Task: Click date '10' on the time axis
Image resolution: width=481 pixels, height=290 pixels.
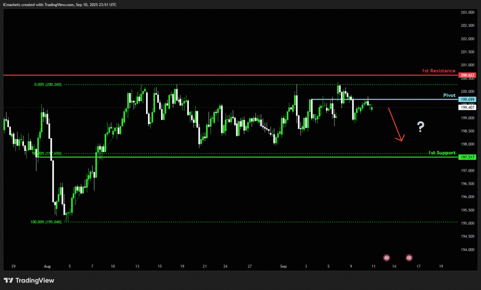Action: 113,266
